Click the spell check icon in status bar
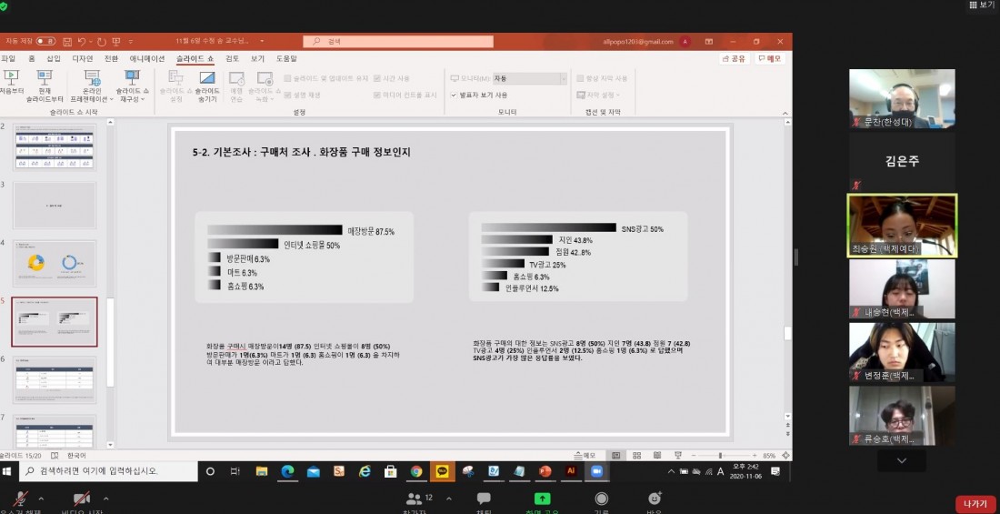This screenshot has height=514, width=1000. (55, 455)
